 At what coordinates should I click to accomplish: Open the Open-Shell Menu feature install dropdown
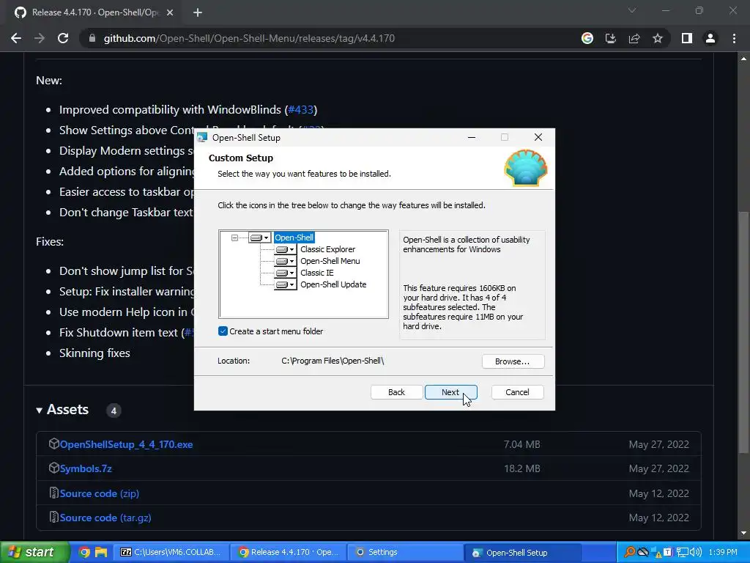point(286,261)
